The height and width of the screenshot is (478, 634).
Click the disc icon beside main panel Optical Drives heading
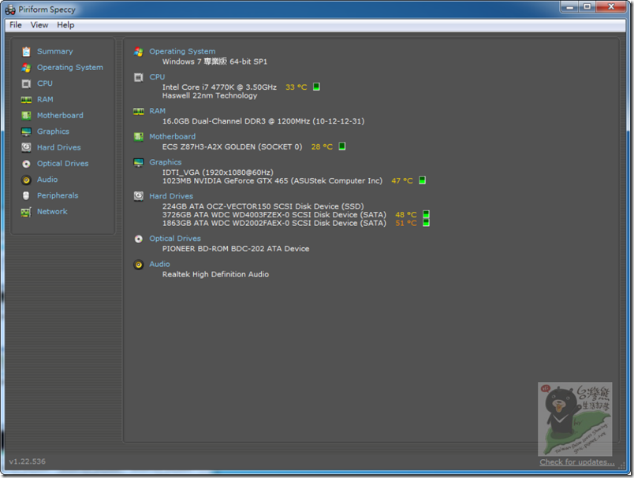pos(138,239)
